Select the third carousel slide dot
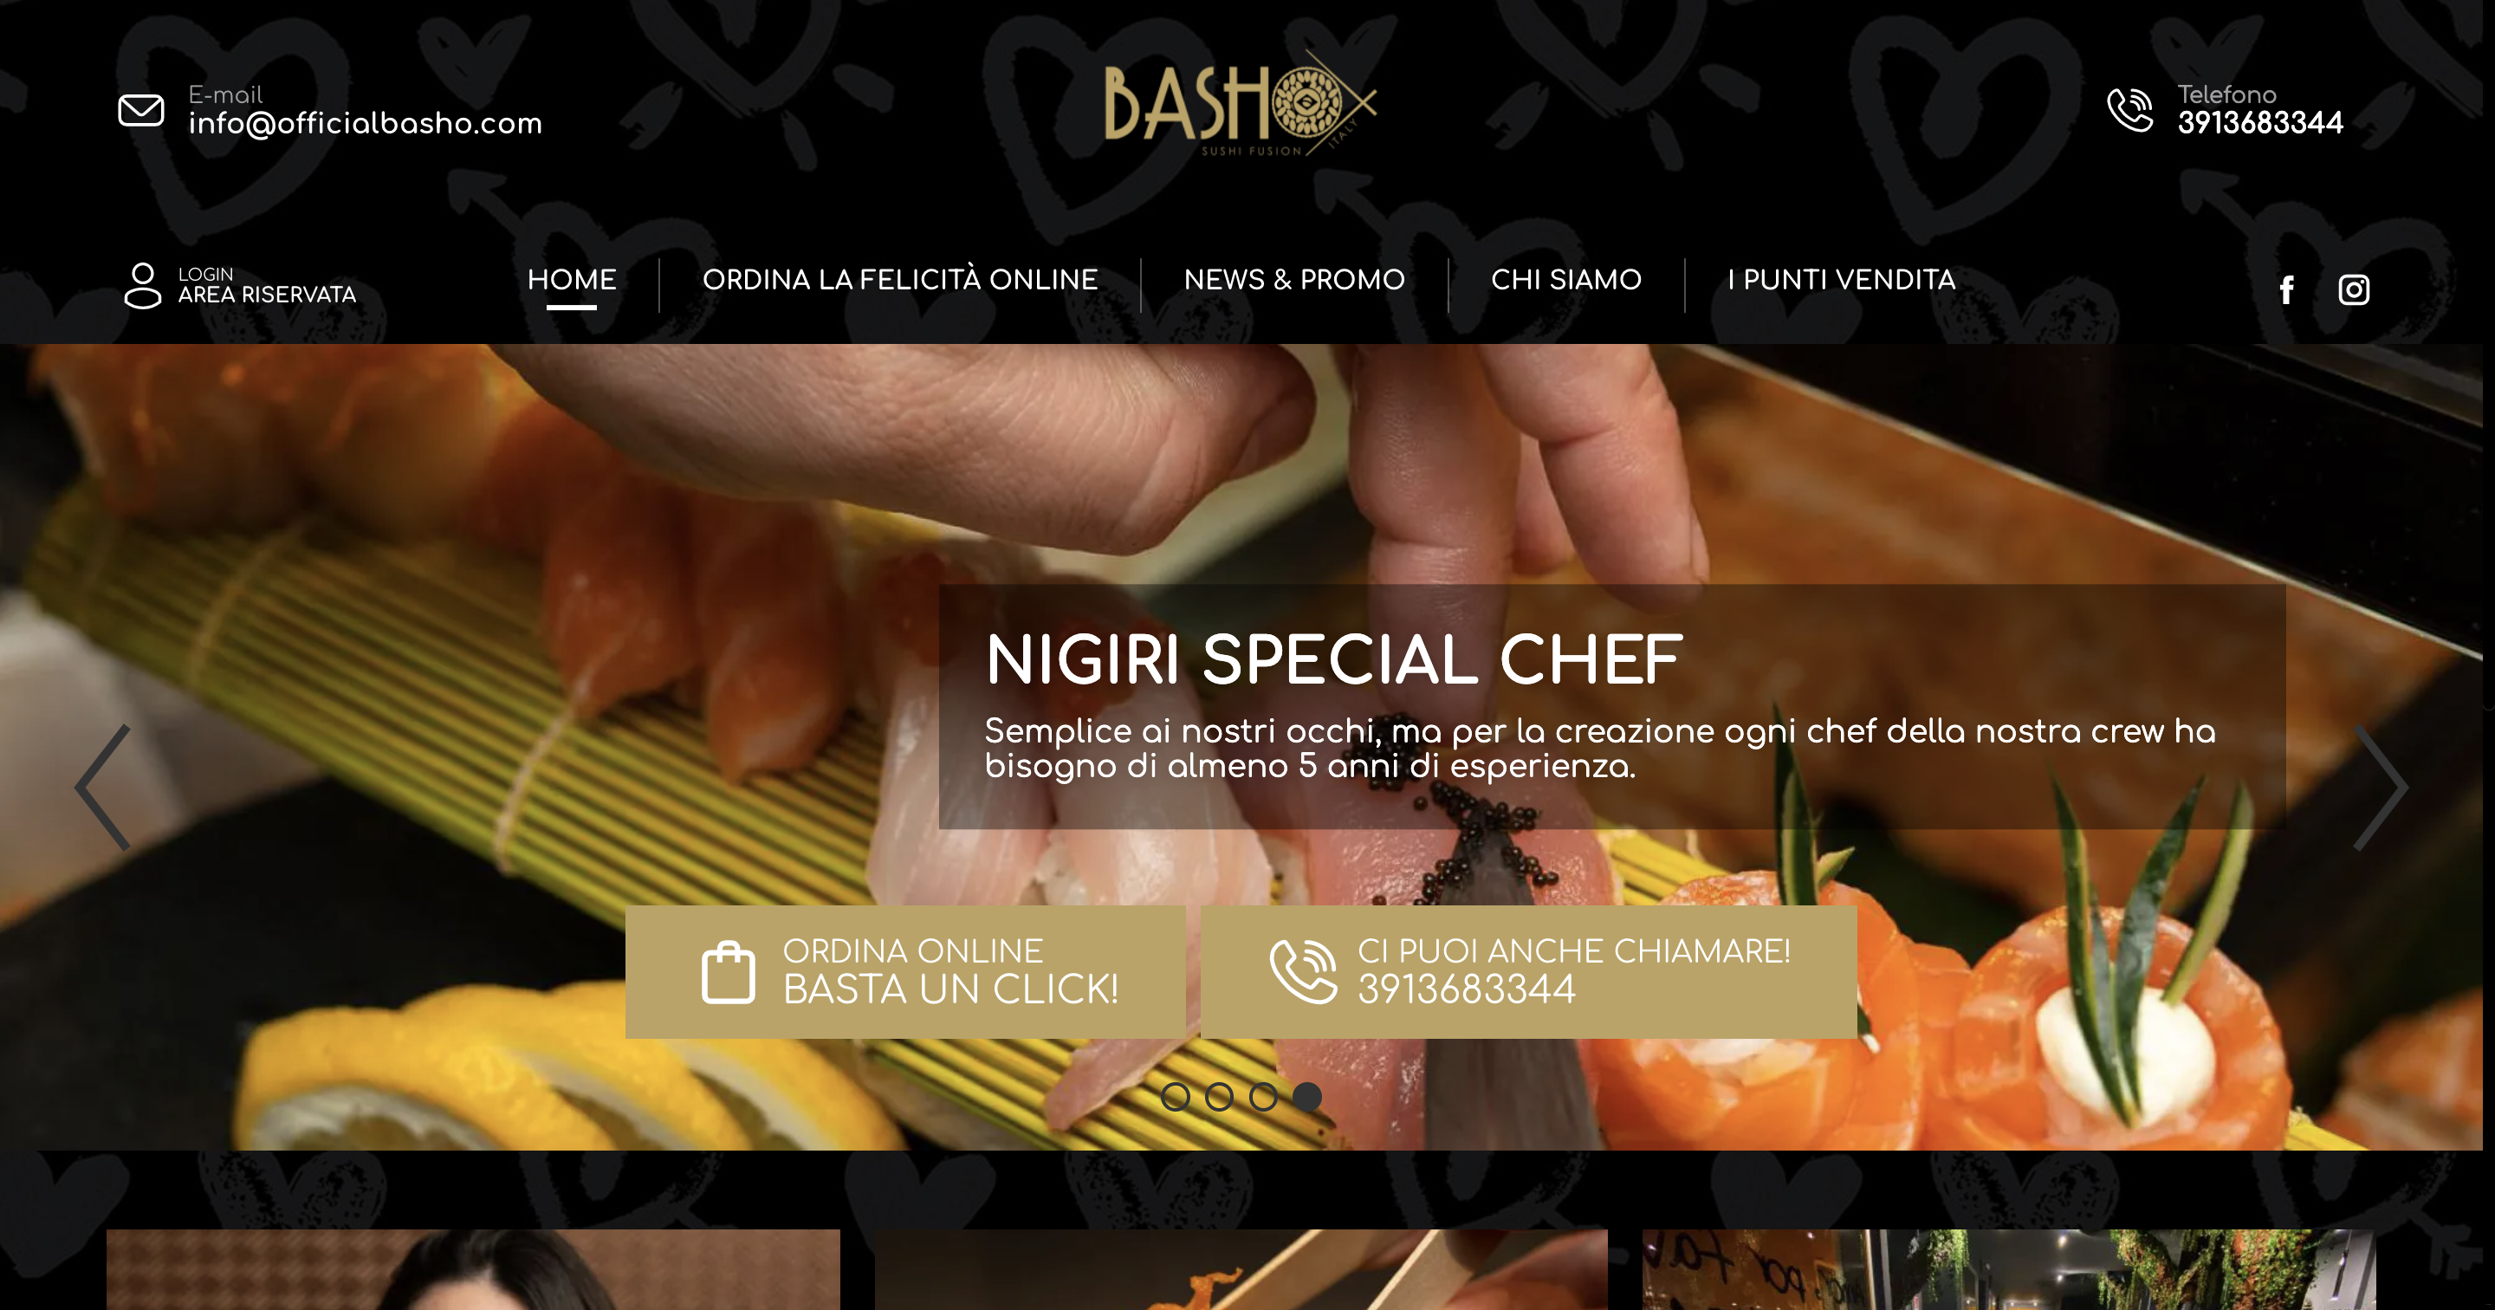 1263,1097
